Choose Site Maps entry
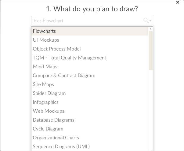The height and width of the screenshot is (151, 184). (90, 84)
